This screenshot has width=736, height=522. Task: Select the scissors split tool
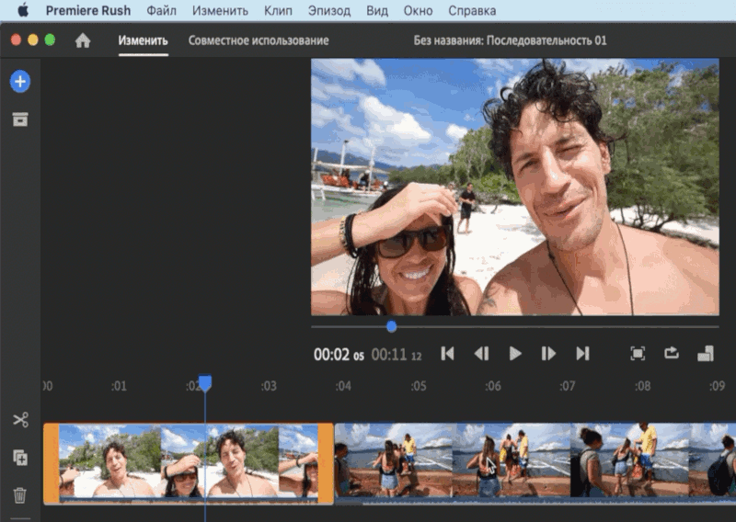(20, 420)
